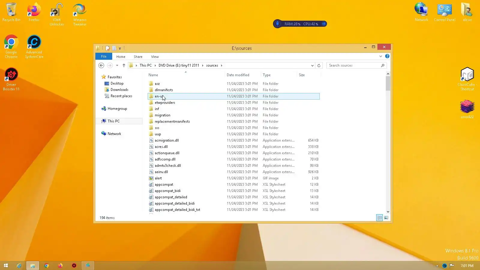This screenshot has width=480, height=270.
Task: Select the IObit Unlocker desktop shortcut
Action: tap(57, 14)
